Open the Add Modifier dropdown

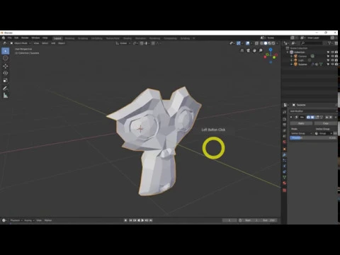coord(313,111)
